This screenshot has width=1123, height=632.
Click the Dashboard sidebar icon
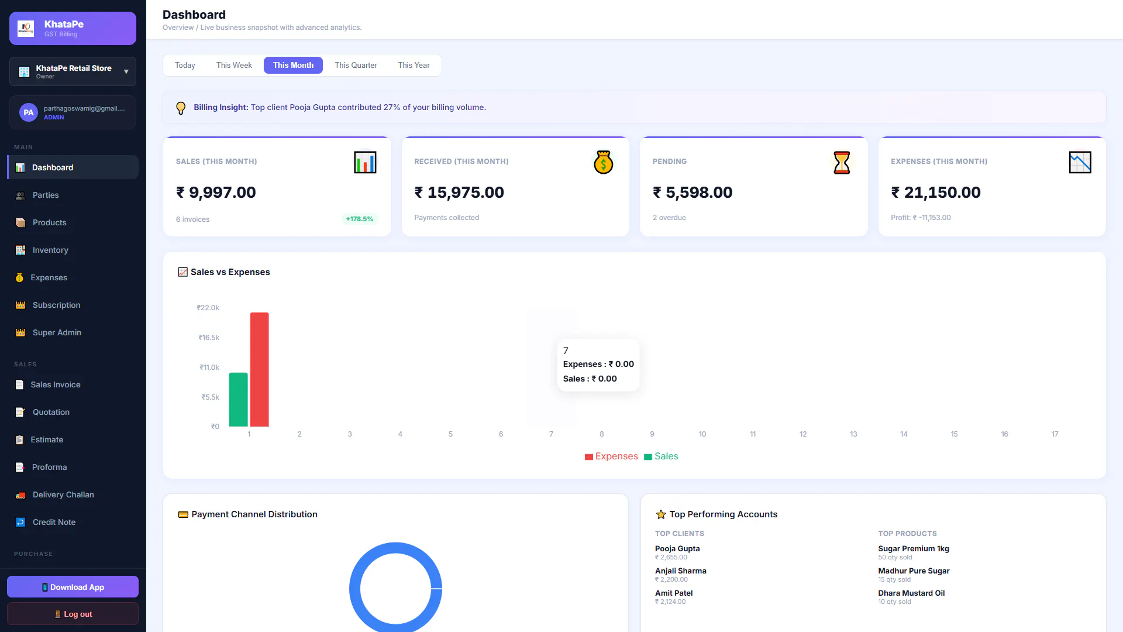pos(20,167)
